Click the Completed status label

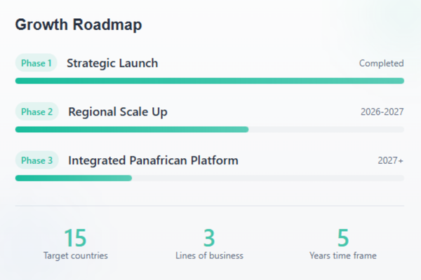381,64
